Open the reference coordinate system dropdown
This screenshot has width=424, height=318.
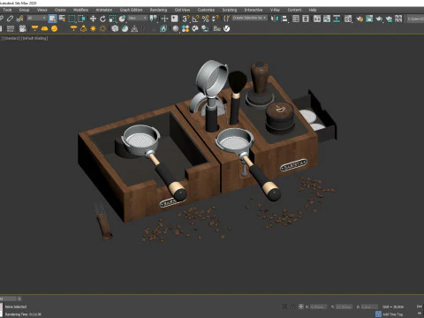pos(138,19)
